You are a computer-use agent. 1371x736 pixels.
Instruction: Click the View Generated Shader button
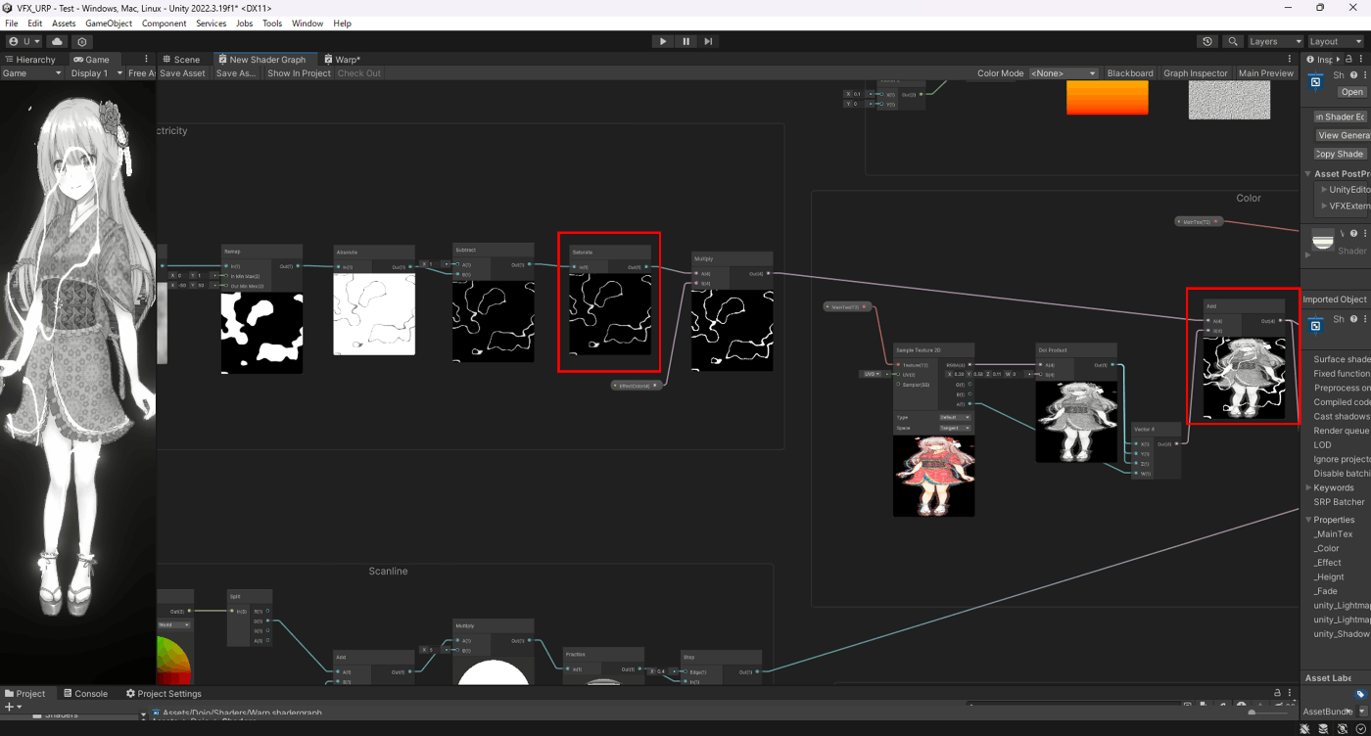[x=1343, y=135]
